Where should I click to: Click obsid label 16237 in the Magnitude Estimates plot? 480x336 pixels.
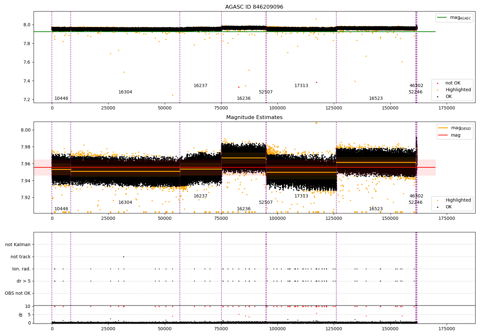(x=200, y=196)
